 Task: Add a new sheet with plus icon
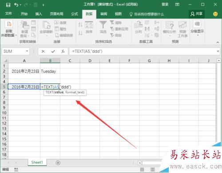coord(58,163)
